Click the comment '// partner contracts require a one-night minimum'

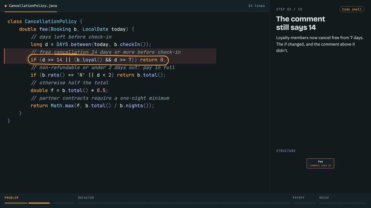100,98
